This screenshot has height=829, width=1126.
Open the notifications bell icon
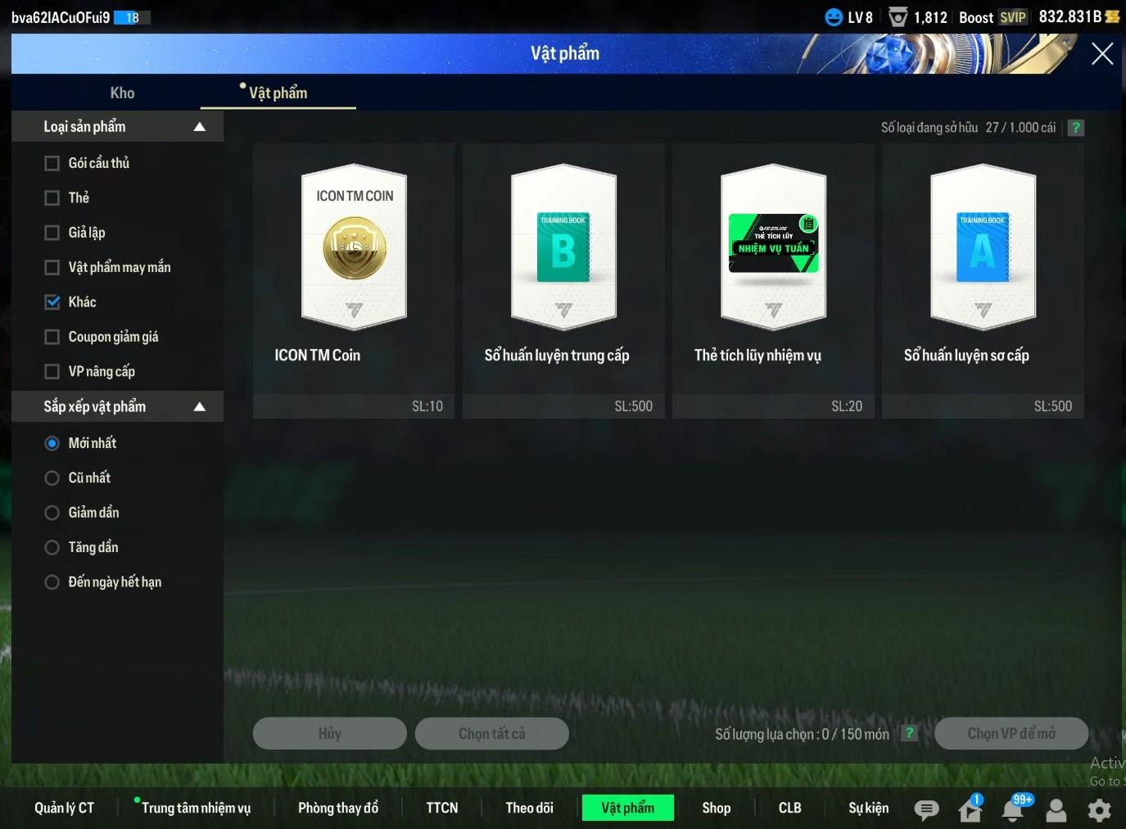pos(1013,809)
